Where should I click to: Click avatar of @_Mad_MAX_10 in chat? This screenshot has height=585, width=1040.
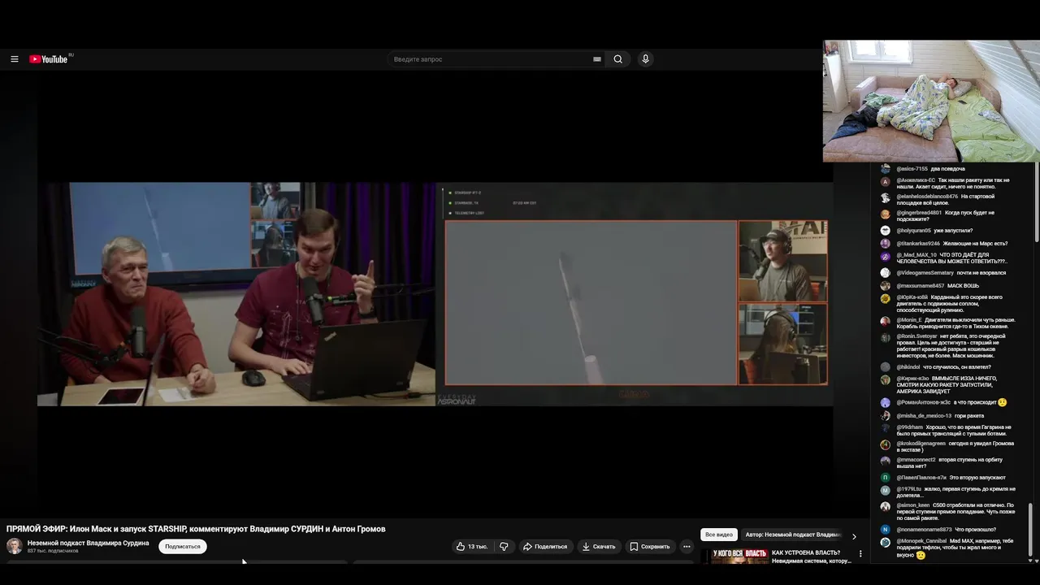click(886, 257)
